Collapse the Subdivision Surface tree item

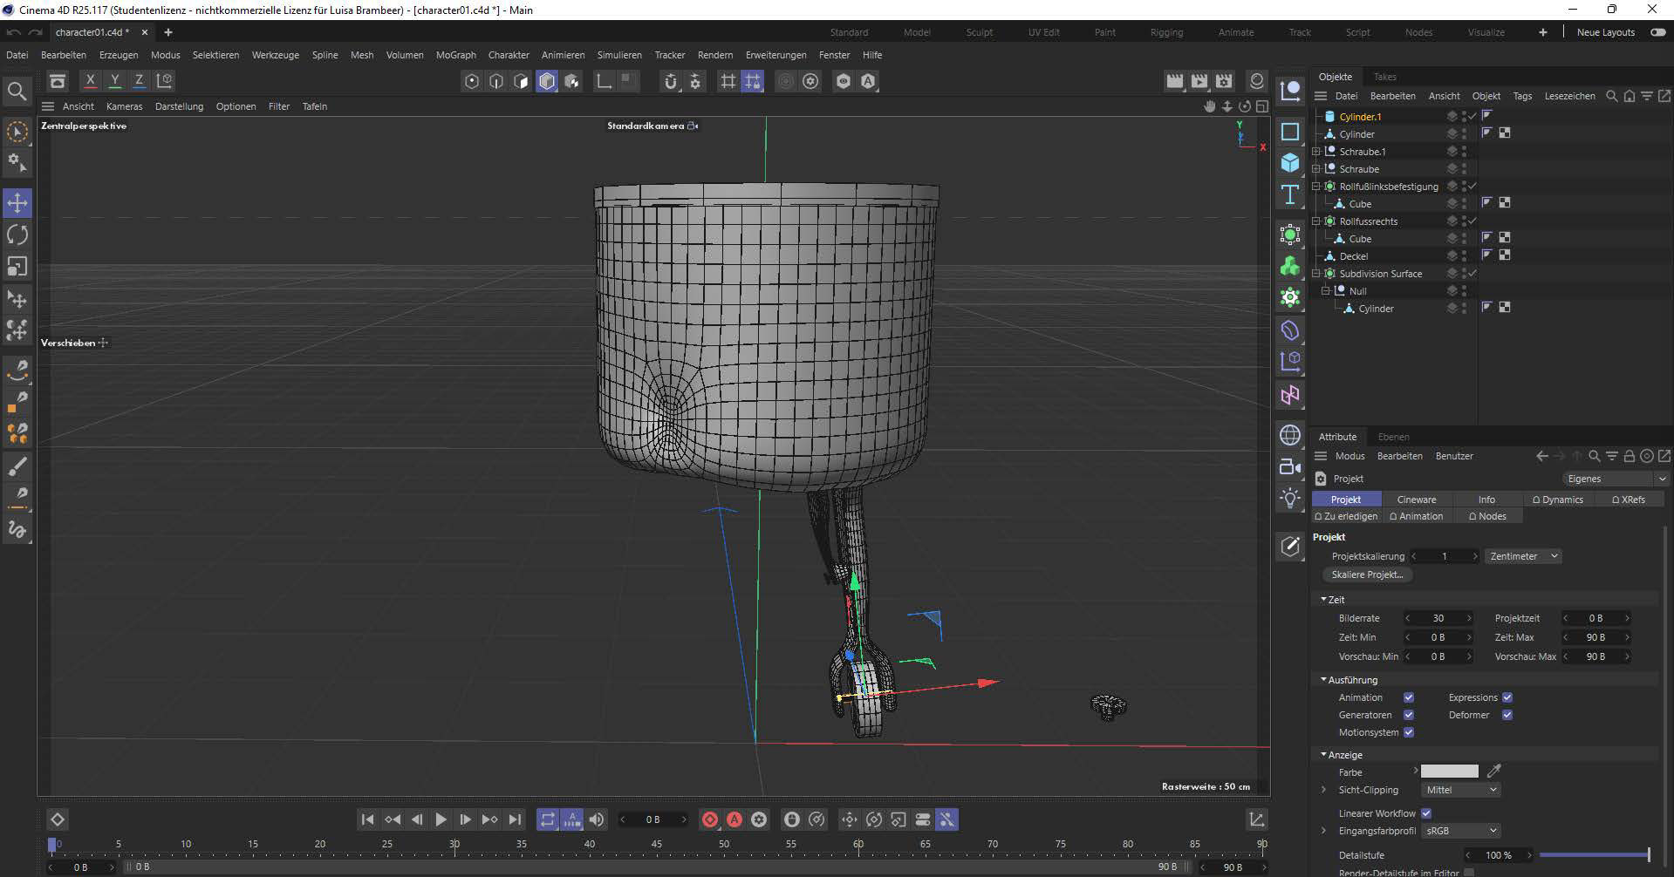coord(1316,274)
